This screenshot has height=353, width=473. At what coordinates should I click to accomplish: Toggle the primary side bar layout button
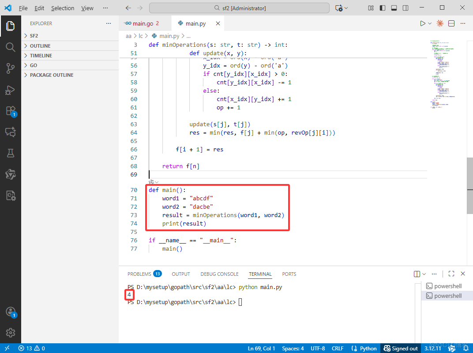[382, 8]
